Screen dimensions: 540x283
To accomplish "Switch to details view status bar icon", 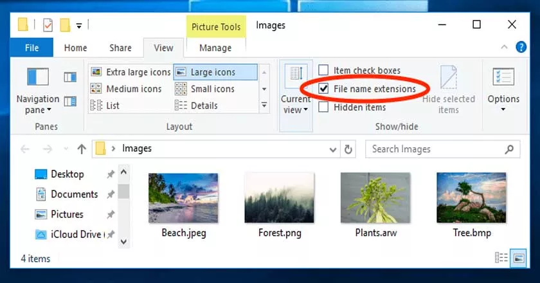I will coord(501,257).
